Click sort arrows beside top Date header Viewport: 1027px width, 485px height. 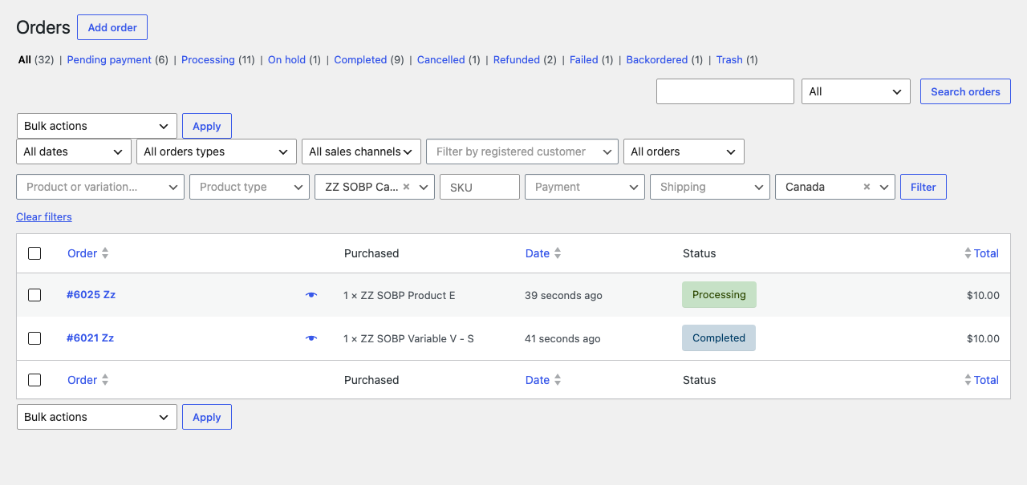point(558,253)
